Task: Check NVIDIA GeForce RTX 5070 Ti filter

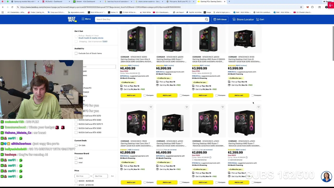Action: click(x=76, y=124)
